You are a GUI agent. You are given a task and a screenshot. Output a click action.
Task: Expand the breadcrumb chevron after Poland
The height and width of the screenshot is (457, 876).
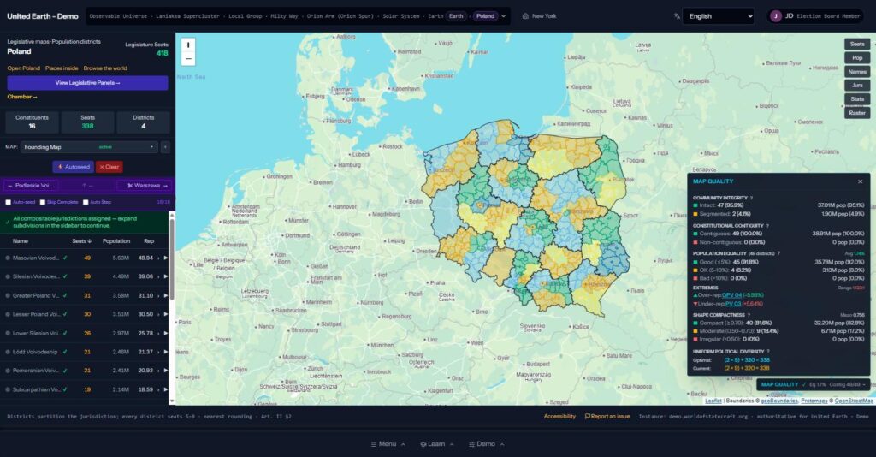point(504,16)
